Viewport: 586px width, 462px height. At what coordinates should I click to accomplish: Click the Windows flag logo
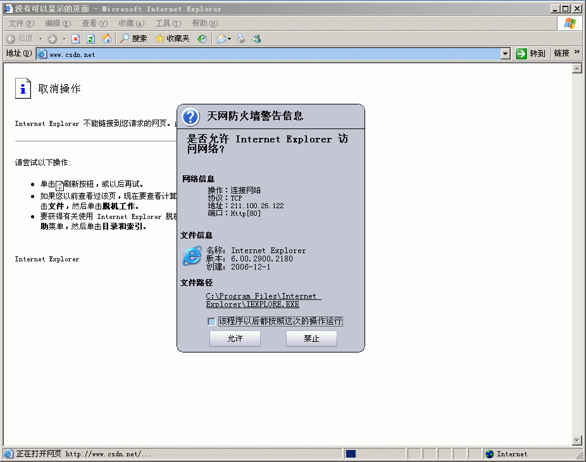[x=570, y=23]
